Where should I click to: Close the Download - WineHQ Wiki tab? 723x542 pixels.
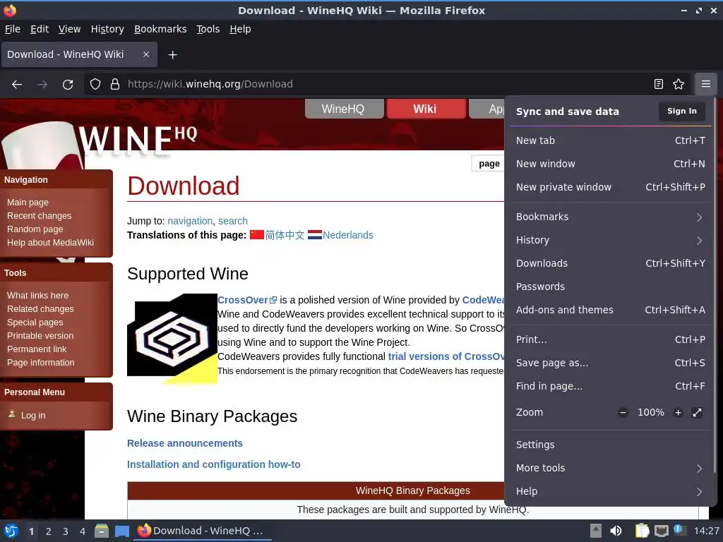point(145,54)
